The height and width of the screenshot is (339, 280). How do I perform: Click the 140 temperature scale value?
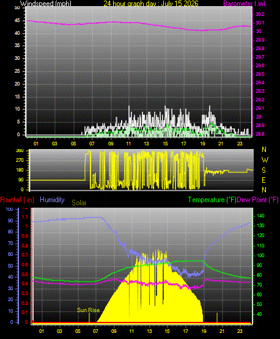[260, 216]
